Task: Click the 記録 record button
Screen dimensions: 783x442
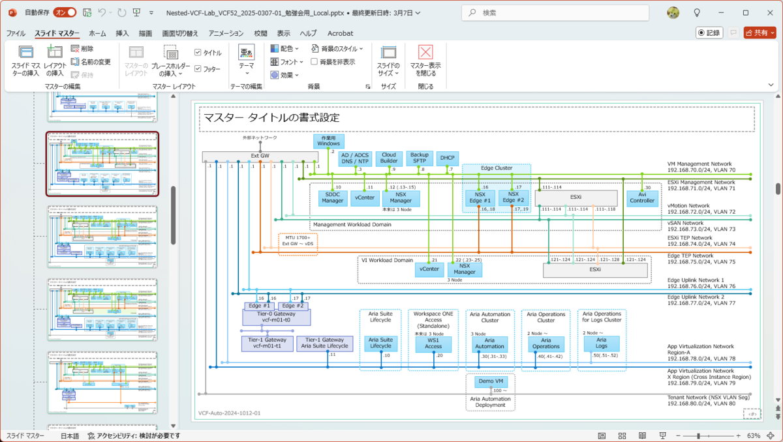Action: (x=709, y=33)
